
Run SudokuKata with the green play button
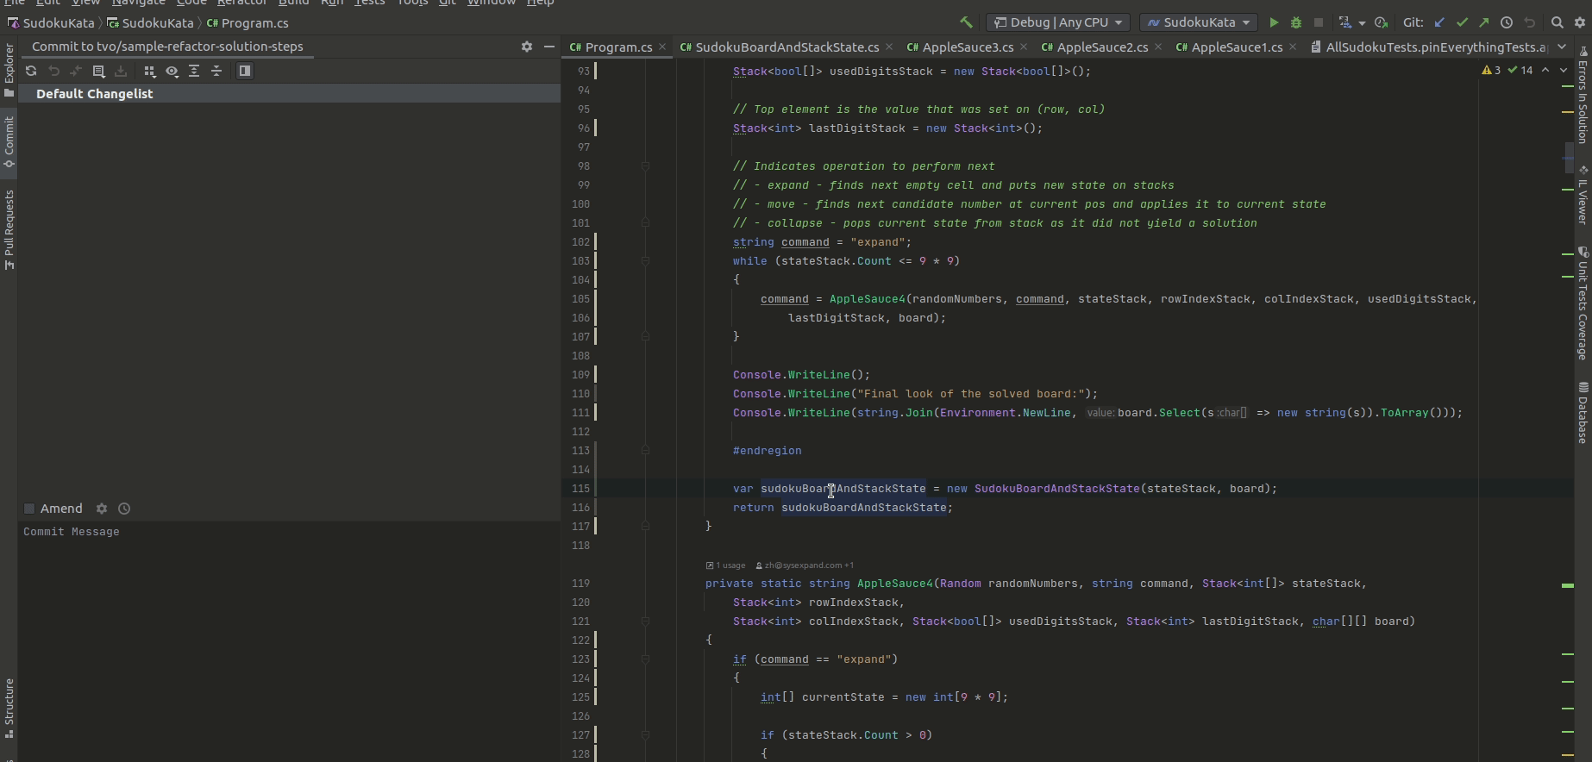pos(1274,22)
